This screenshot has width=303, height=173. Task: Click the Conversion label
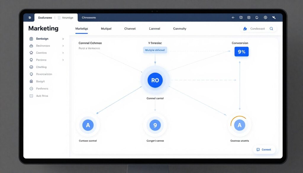(x=240, y=43)
